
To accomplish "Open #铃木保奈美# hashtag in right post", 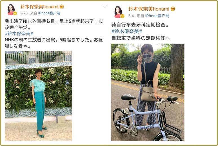I will 127,32.
